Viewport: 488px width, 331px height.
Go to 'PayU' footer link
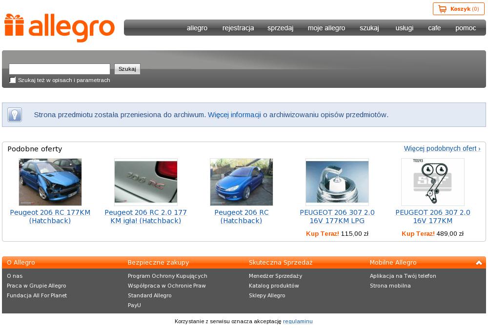click(134, 305)
